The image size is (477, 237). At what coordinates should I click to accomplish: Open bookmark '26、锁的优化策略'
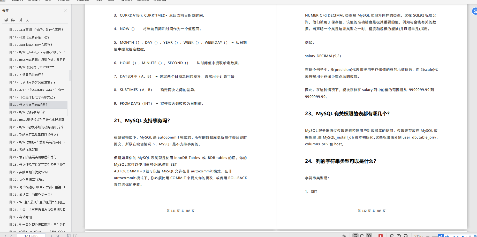point(38,150)
